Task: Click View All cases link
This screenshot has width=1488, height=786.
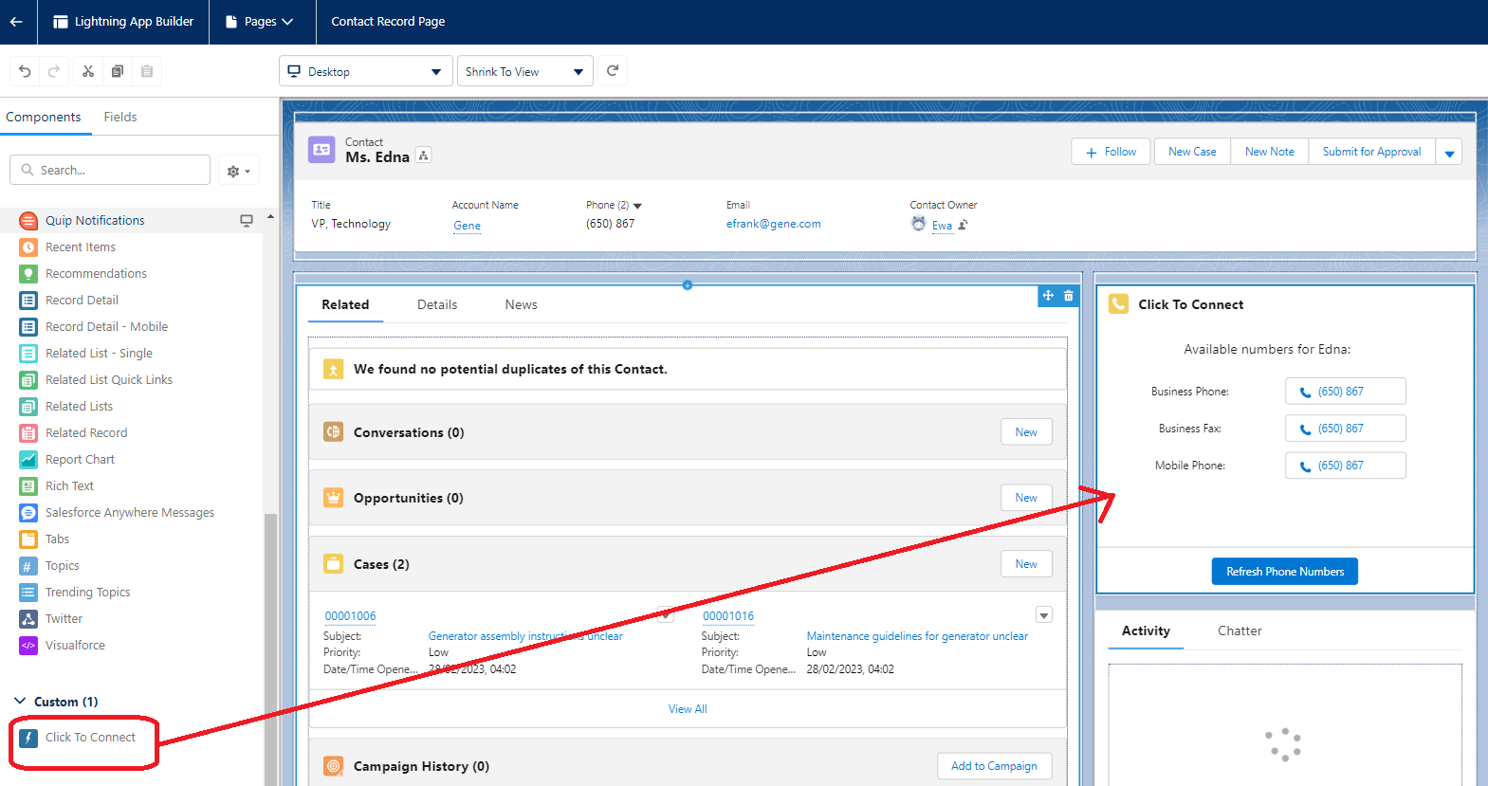Action: click(x=688, y=709)
